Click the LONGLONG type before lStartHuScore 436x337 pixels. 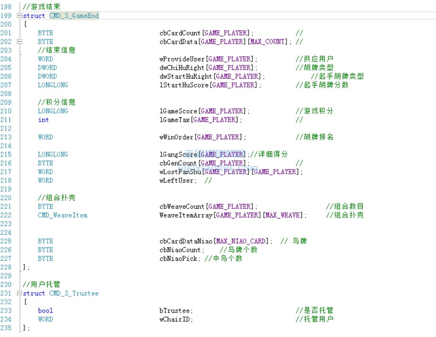[53, 85]
